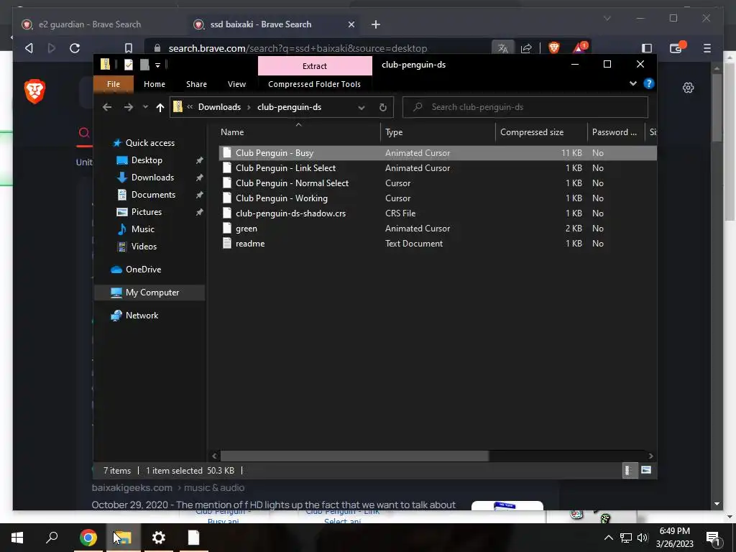The width and height of the screenshot is (736, 552).
Task: Open the Brave Rewards triangle icon
Action: point(580,48)
